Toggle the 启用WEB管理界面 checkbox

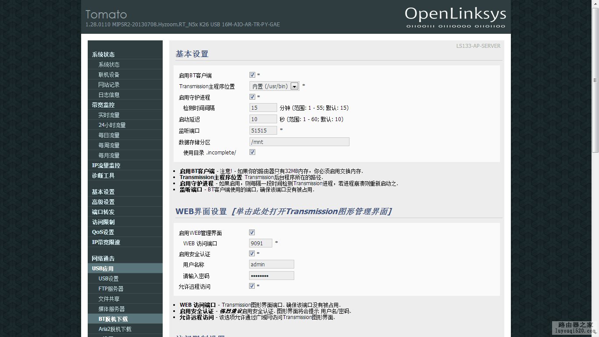click(252, 232)
